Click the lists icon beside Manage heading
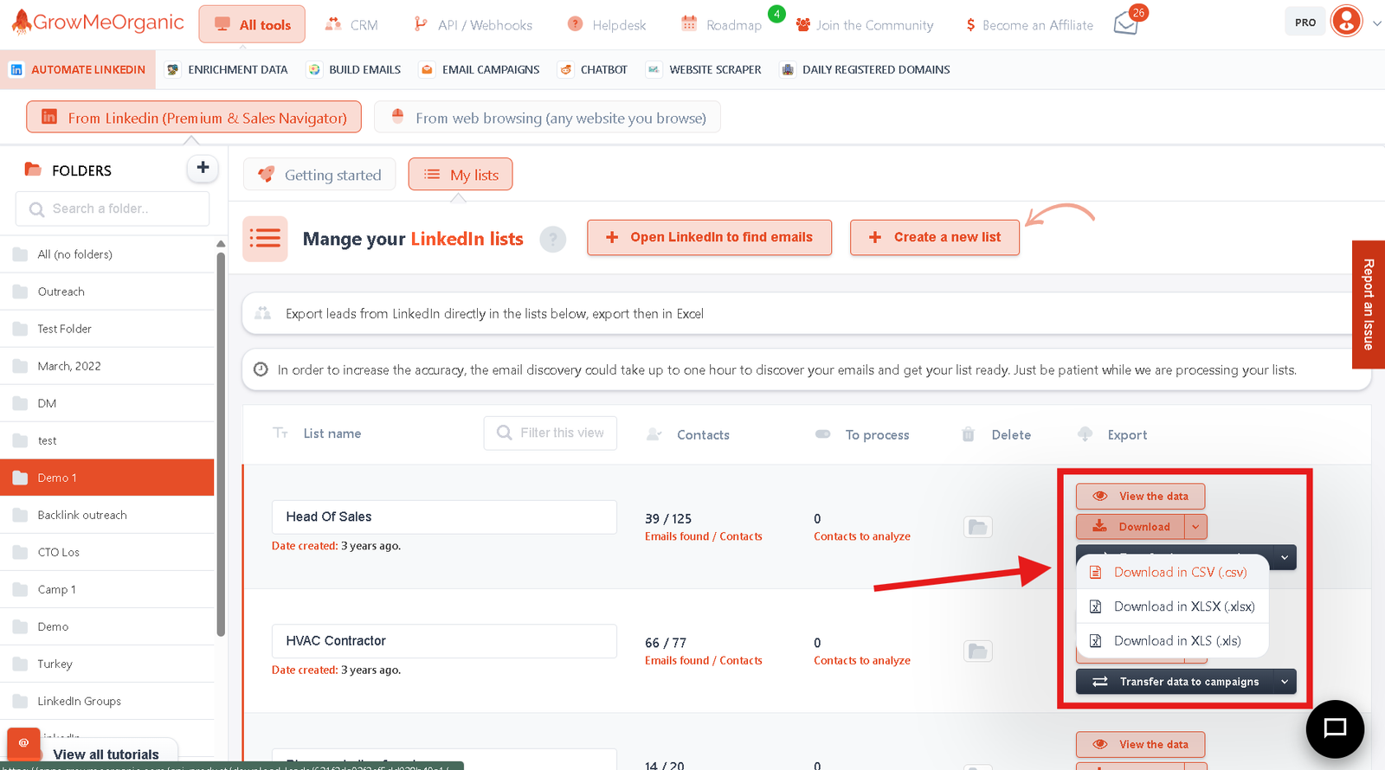 (x=265, y=239)
